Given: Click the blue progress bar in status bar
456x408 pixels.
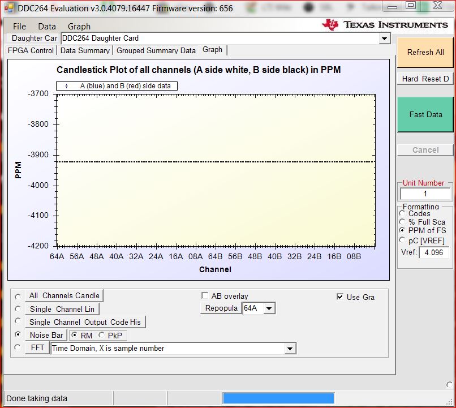Looking at the screenshot, I should (278, 398).
